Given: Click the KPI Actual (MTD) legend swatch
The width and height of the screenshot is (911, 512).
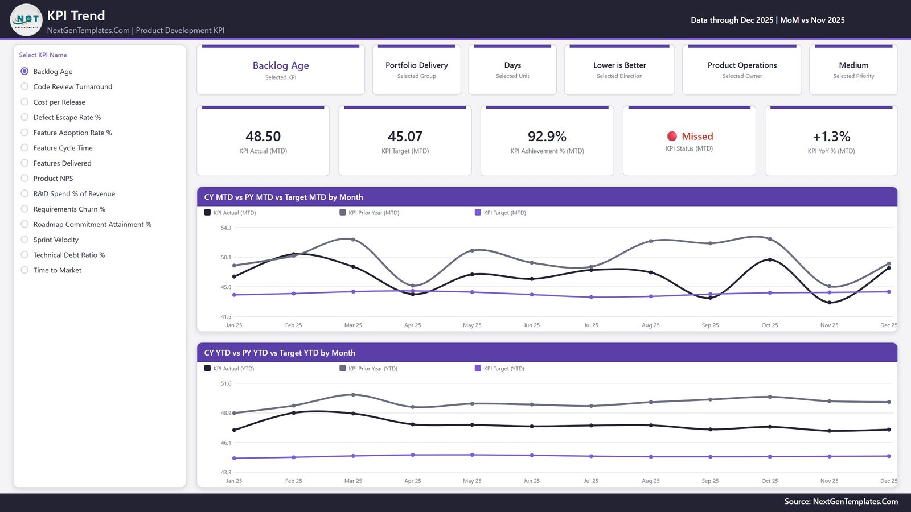Looking at the screenshot, I should 207,212.
